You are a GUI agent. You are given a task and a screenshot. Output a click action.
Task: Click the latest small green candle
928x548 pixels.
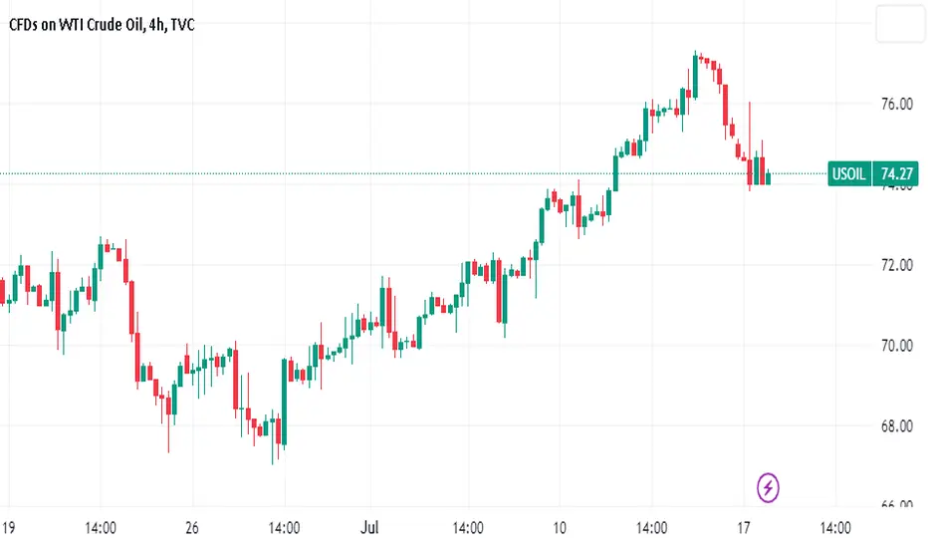(x=769, y=177)
